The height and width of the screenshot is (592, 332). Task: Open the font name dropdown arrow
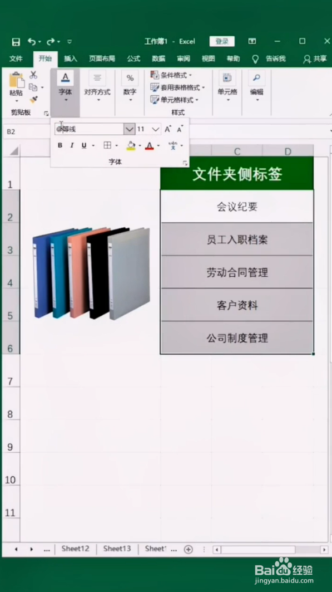pyautogui.click(x=129, y=129)
